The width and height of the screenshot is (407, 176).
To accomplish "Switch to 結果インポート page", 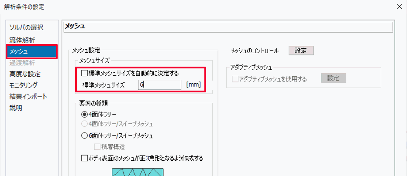I will click(x=28, y=96).
